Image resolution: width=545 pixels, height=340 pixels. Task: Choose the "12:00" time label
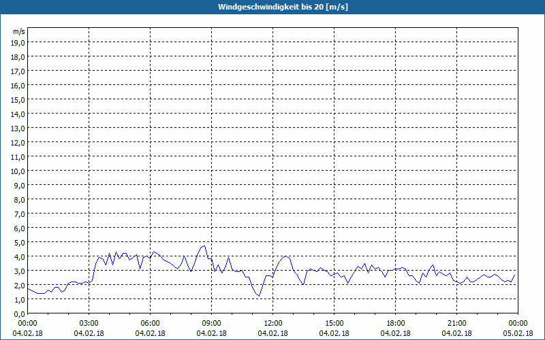coord(273,324)
